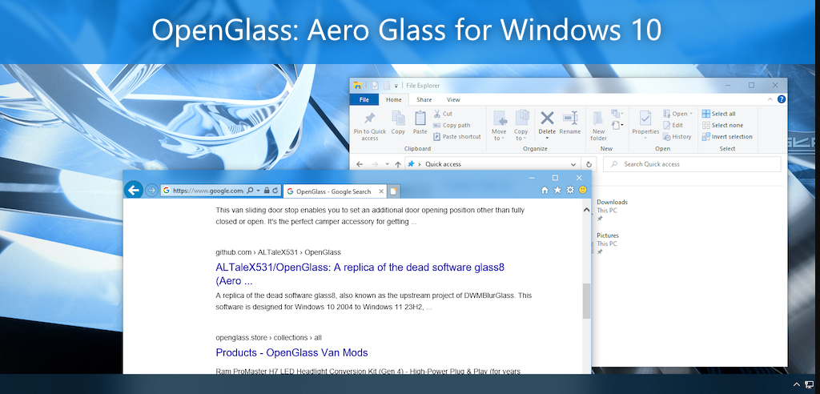Click Select none in the Select group
Screen dimensions: 820x394
pos(722,125)
